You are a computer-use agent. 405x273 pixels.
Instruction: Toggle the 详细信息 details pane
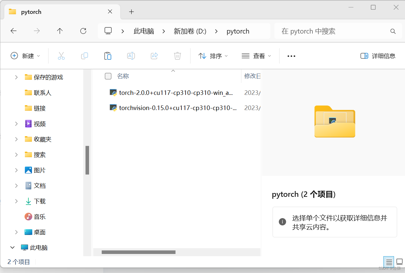[378, 56]
